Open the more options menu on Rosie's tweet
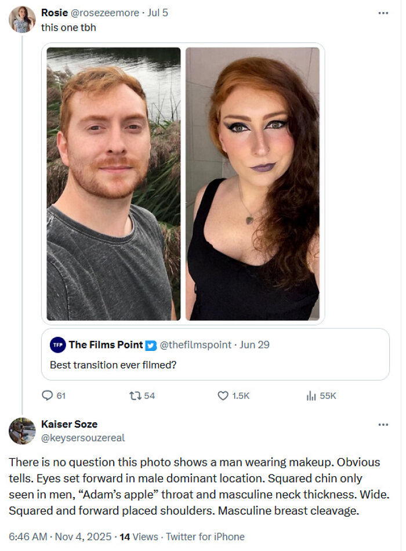This screenshot has height=551, width=406. pos(383,12)
